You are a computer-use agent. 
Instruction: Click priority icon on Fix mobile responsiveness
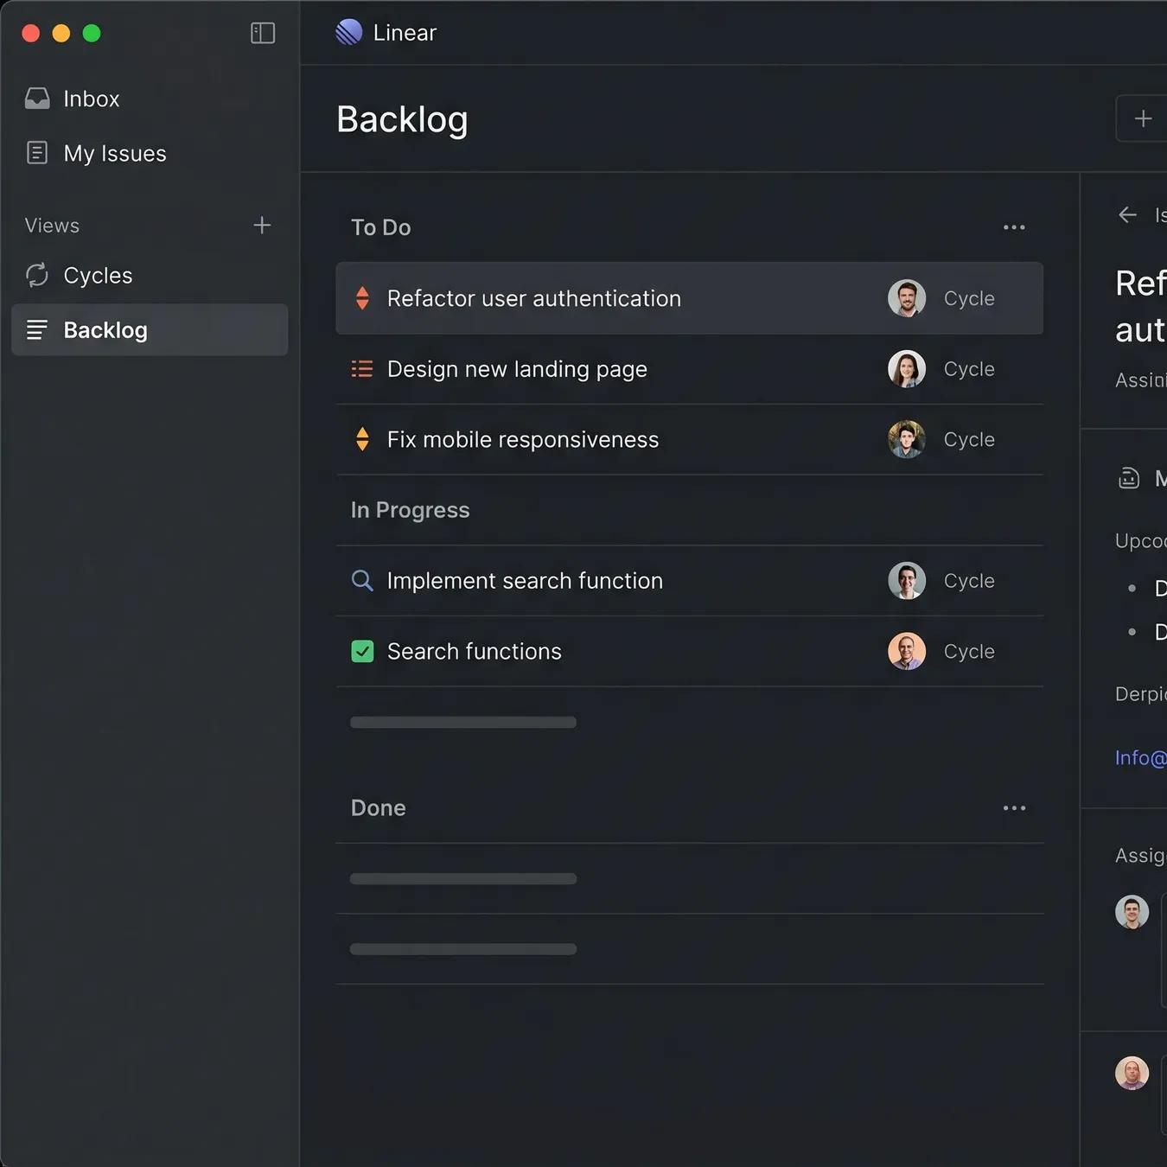click(362, 439)
